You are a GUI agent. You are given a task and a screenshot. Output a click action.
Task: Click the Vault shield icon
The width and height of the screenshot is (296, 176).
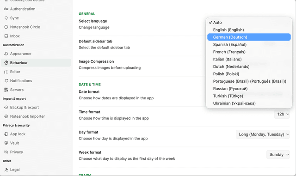point(6,143)
